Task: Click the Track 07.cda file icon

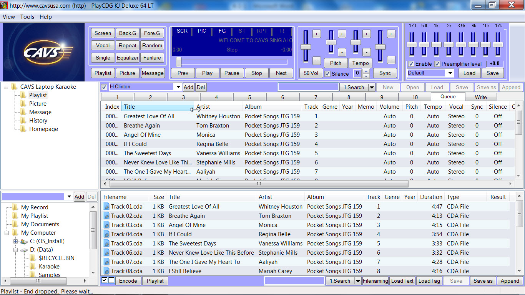Action: (106, 262)
